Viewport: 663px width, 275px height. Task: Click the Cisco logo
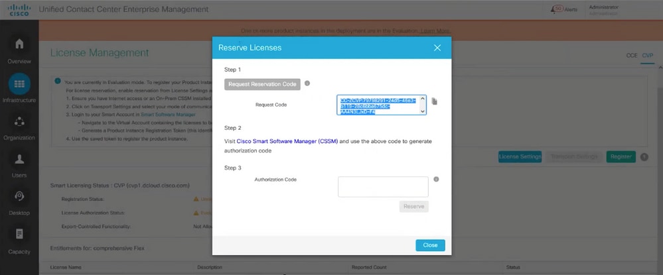[x=19, y=10]
